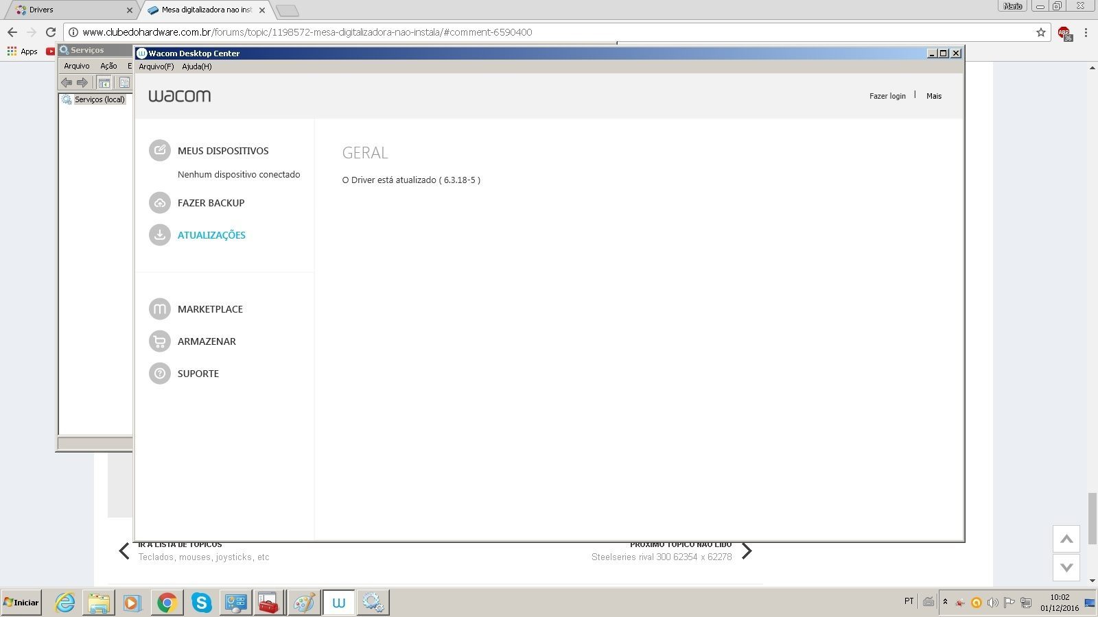Click the Iniciar start button
The height and width of the screenshot is (617, 1098).
21,603
